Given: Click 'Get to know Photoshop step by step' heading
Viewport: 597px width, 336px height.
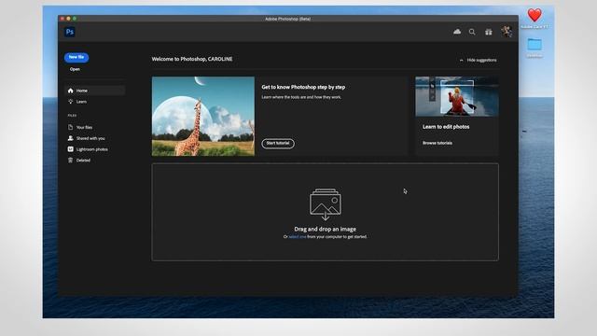Looking at the screenshot, I should point(303,87).
